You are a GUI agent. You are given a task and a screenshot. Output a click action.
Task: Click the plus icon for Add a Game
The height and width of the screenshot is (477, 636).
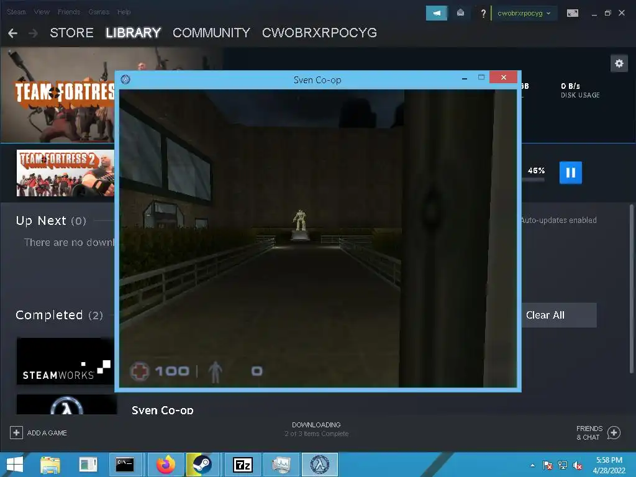(16, 433)
